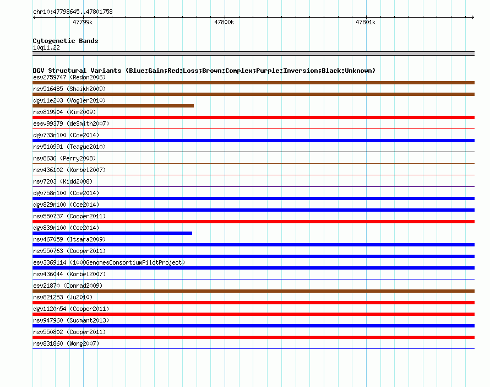
Task: Open nsv7203 (Kidd2008) label
Action: tap(63, 181)
